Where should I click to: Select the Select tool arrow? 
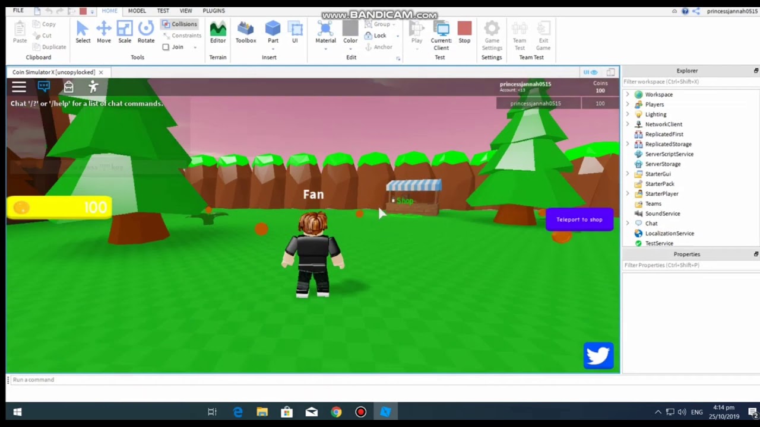click(x=83, y=33)
